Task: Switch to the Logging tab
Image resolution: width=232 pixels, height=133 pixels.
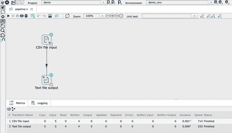Action: [x=39, y=103]
